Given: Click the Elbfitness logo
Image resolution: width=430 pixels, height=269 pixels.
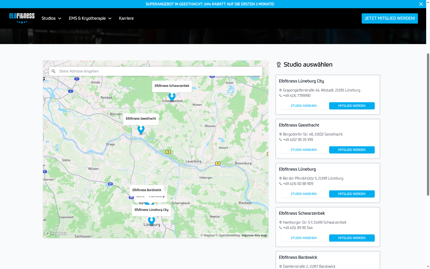Looking at the screenshot, I should pos(22,18).
